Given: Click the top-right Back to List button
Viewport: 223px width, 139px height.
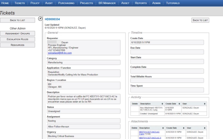Looking at the screenshot, I should (200, 20).
